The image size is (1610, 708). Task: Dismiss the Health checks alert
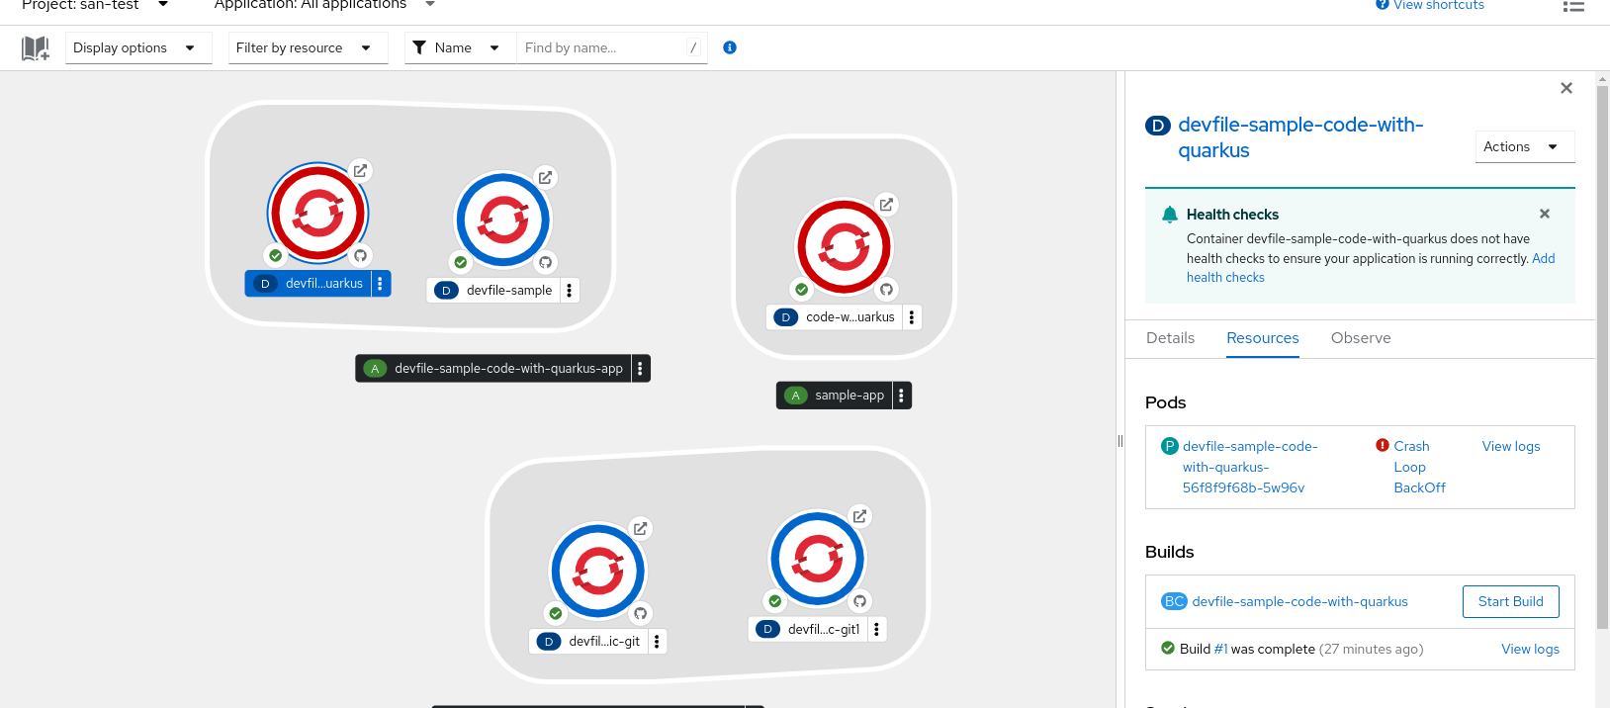tap(1545, 214)
